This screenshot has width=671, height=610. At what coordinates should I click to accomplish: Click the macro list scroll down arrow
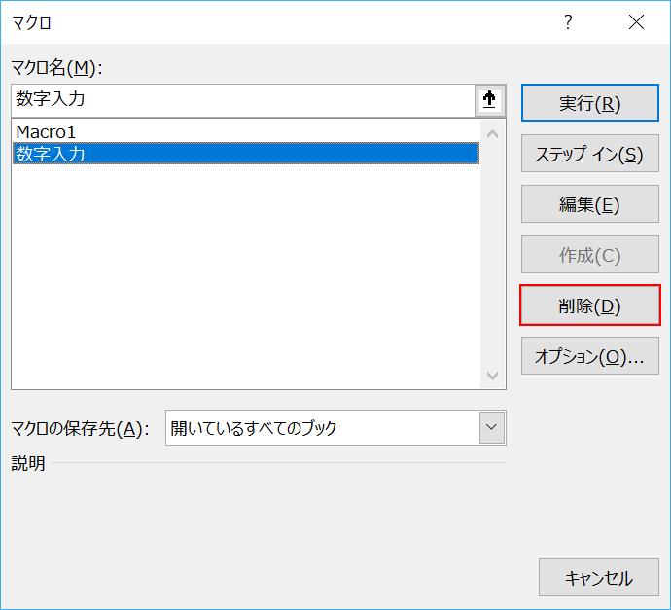click(x=492, y=376)
